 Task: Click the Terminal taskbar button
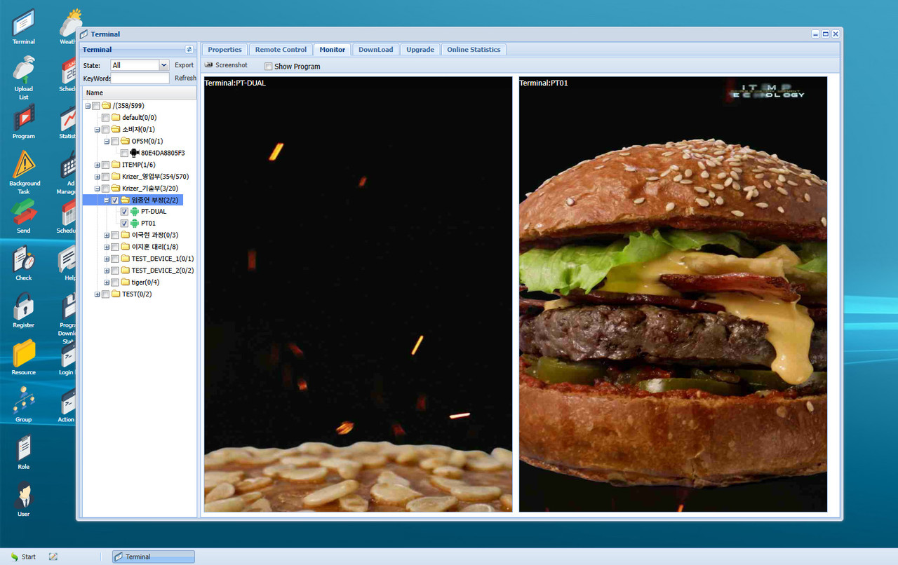[154, 557]
